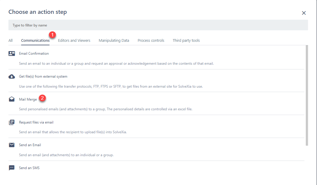Open the Editors and Viewers tab
The height and width of the screenshot is (185, 317).
pyautogui.click(x=74, y=41)
